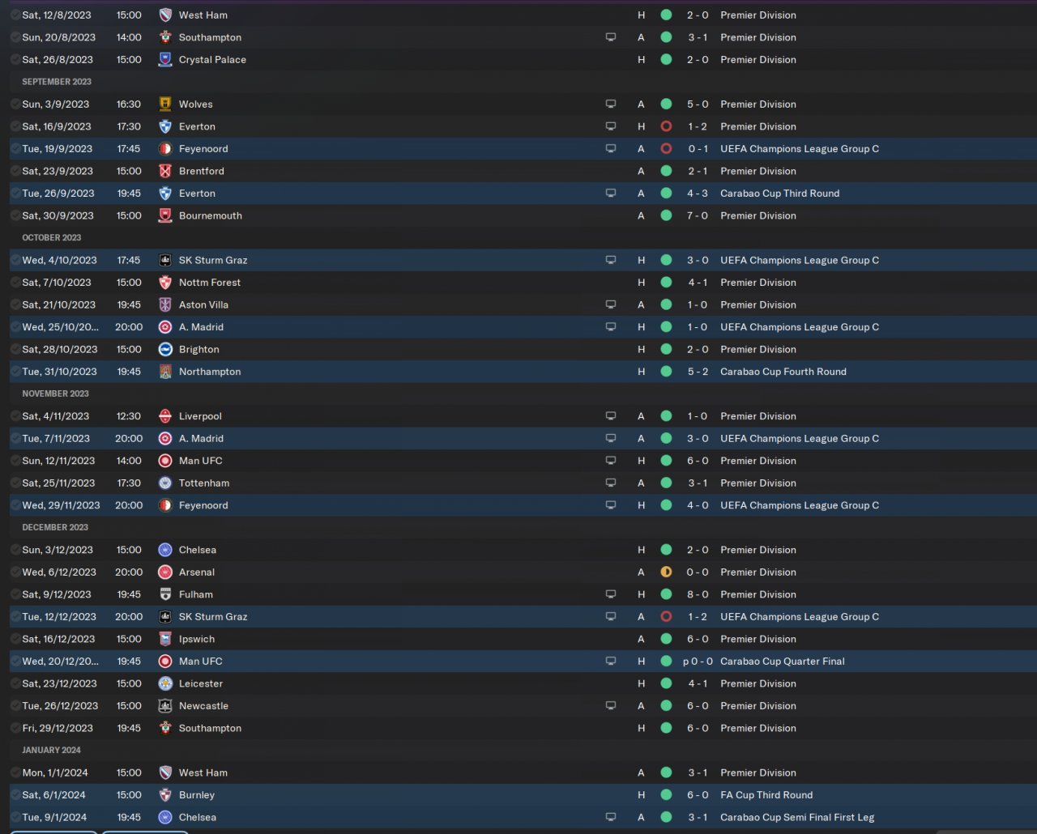Click the SEPTEMBER 2023 month header
Image resolution: width=1037 pixels, height=834 pixels.
(x=57, y=82)
